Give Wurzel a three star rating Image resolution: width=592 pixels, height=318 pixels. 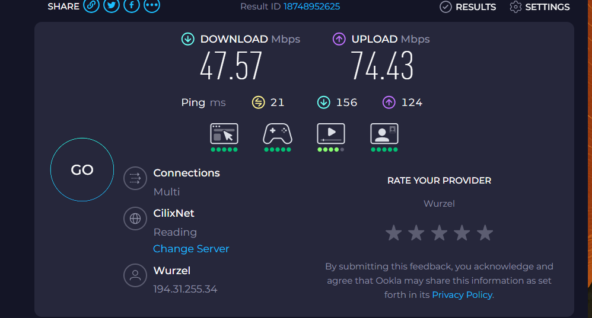coord(440,233)
